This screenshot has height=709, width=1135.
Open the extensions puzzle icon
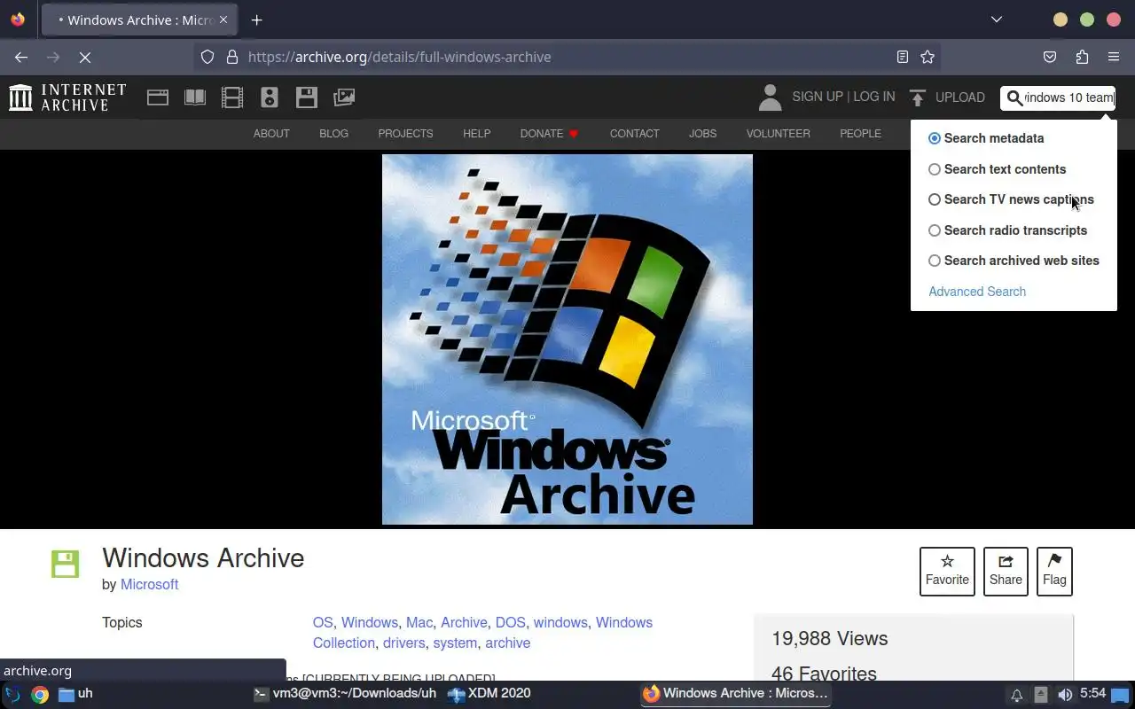[x=1082, y=57]
